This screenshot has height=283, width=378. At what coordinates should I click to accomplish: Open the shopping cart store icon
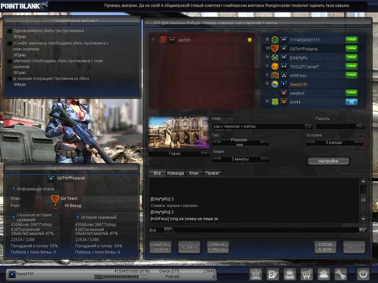point(307,274)
